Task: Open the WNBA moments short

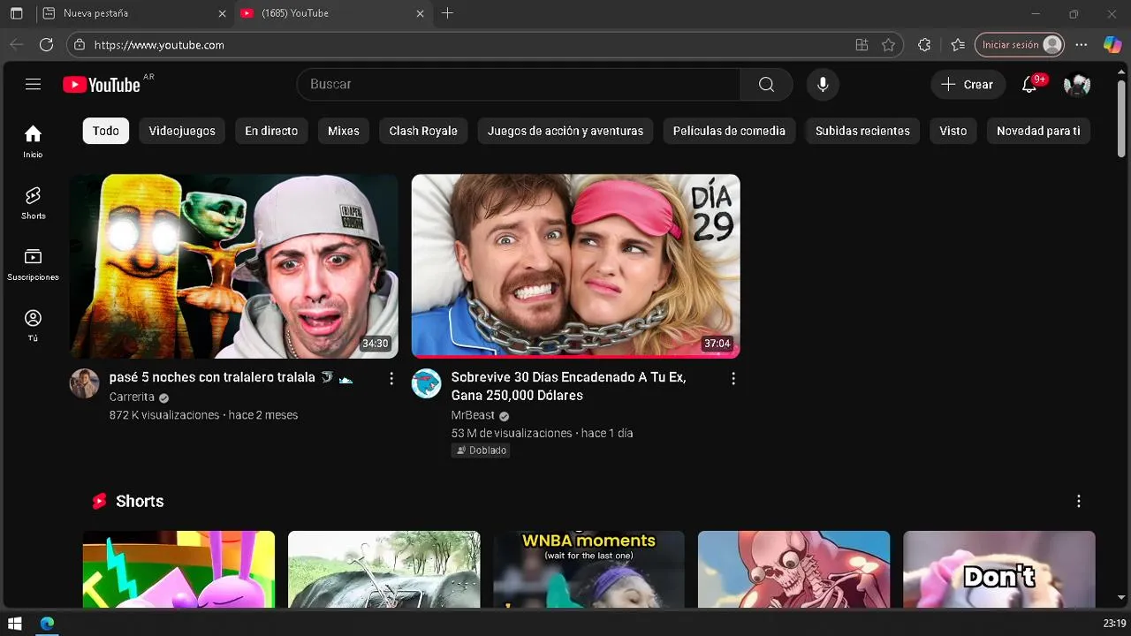Action: [588, 569]
